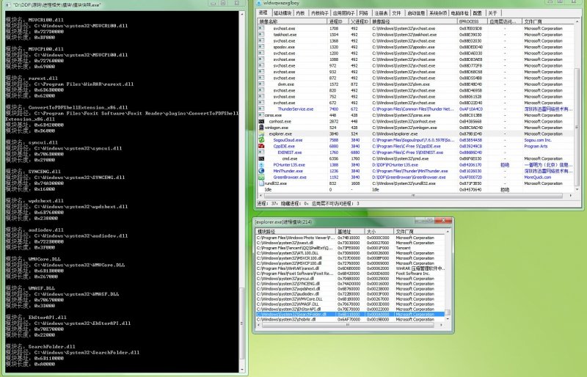Click the Tencent vendor module row
This screenshot has height=377, width=587.
pos(350,248)
